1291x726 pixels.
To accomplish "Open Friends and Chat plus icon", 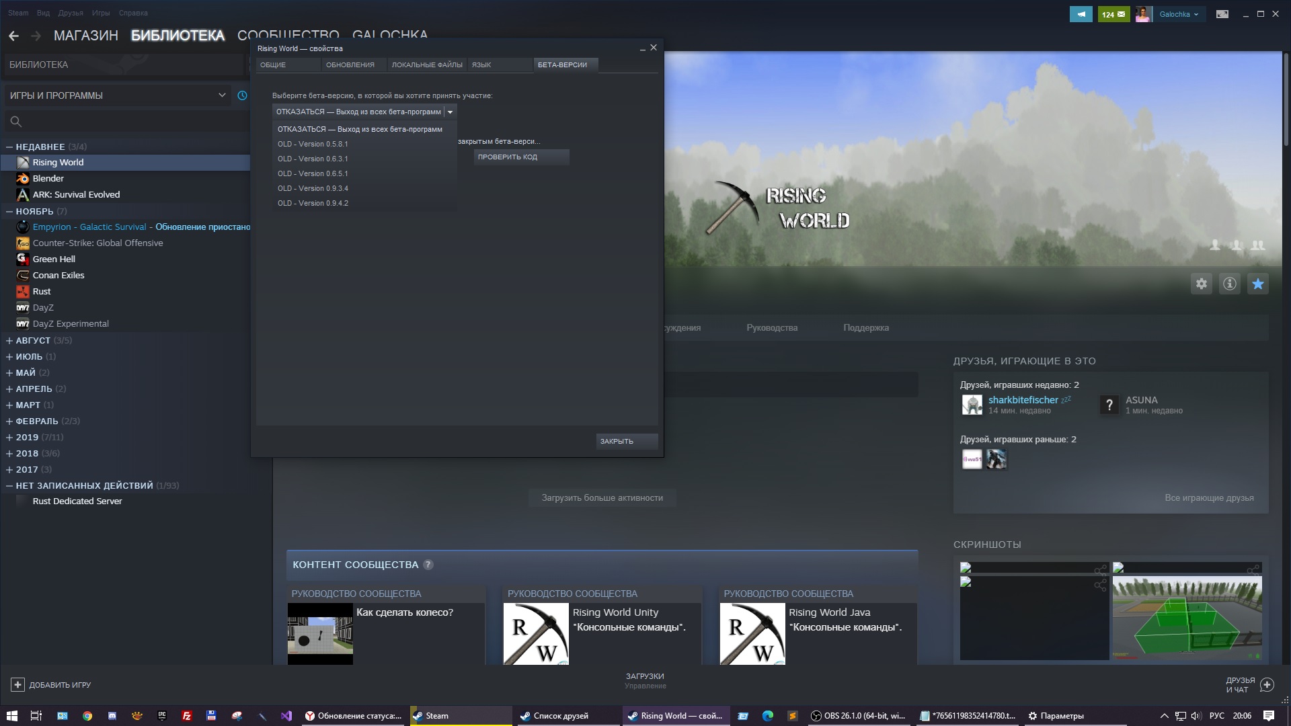I will coord(1267,684).
